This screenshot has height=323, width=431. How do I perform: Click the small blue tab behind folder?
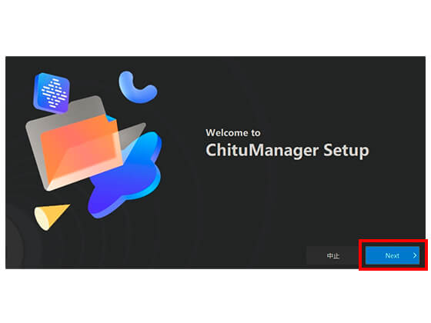111,119
